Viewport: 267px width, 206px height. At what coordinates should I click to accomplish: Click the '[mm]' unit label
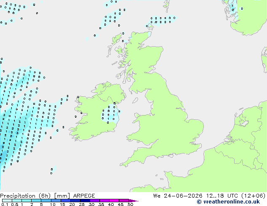click(x=62, y=196)
